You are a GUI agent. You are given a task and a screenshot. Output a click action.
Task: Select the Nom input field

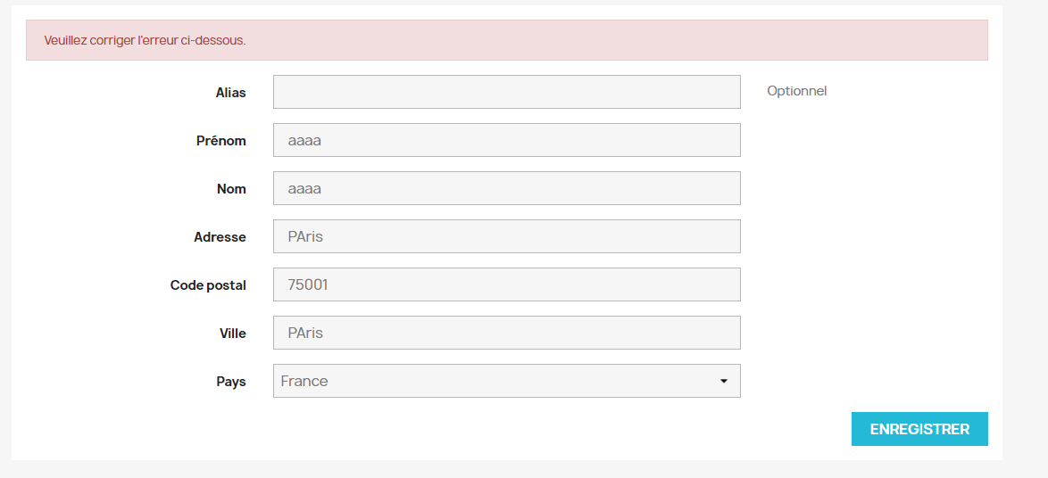tap(506, 188)
